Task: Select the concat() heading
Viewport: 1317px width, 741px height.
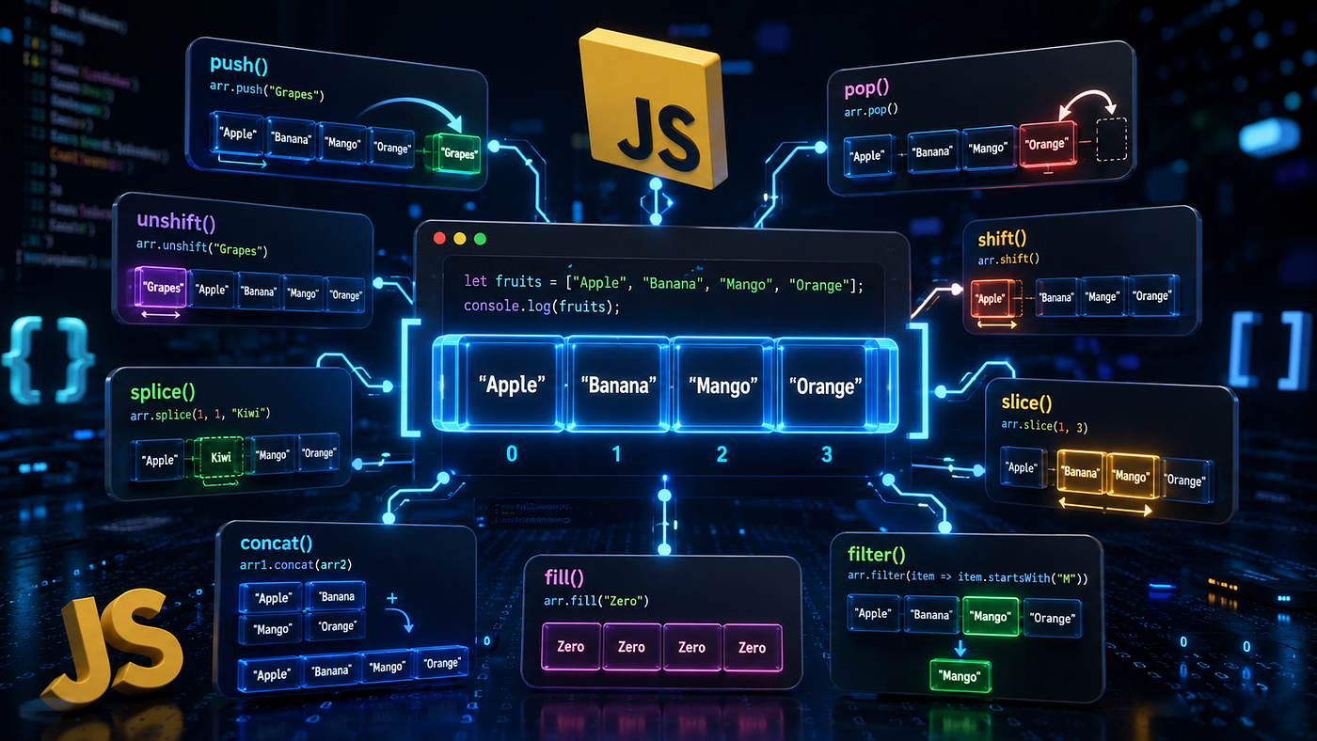Action: [276, 543]
